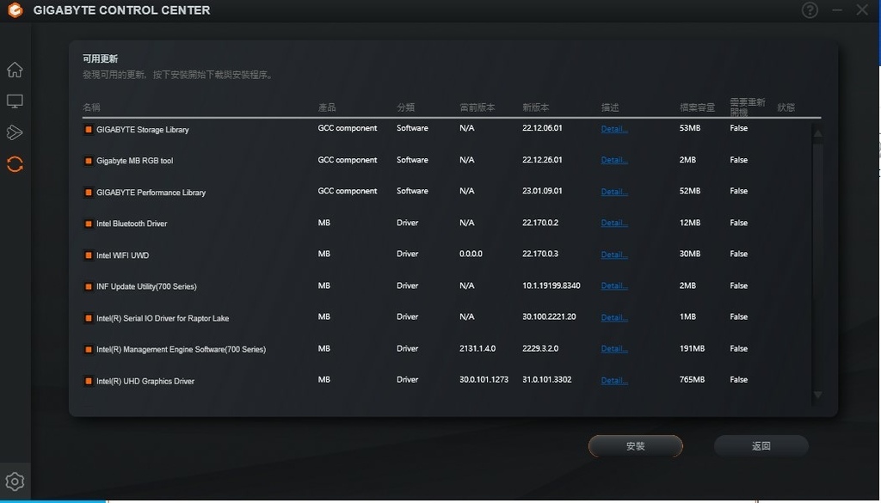The width and height of the screenshot is (881, 503).
Task: Click the 分類 category column header
Action: coord(406,107)
